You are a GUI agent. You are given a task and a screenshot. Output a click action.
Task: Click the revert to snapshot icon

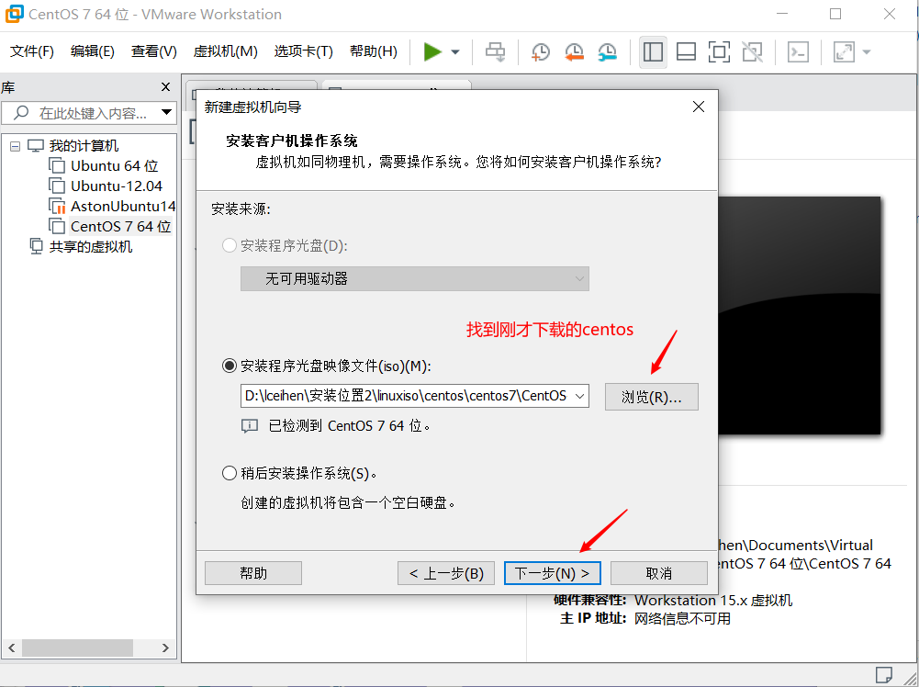pyautogui.click(x=575, y=51)
